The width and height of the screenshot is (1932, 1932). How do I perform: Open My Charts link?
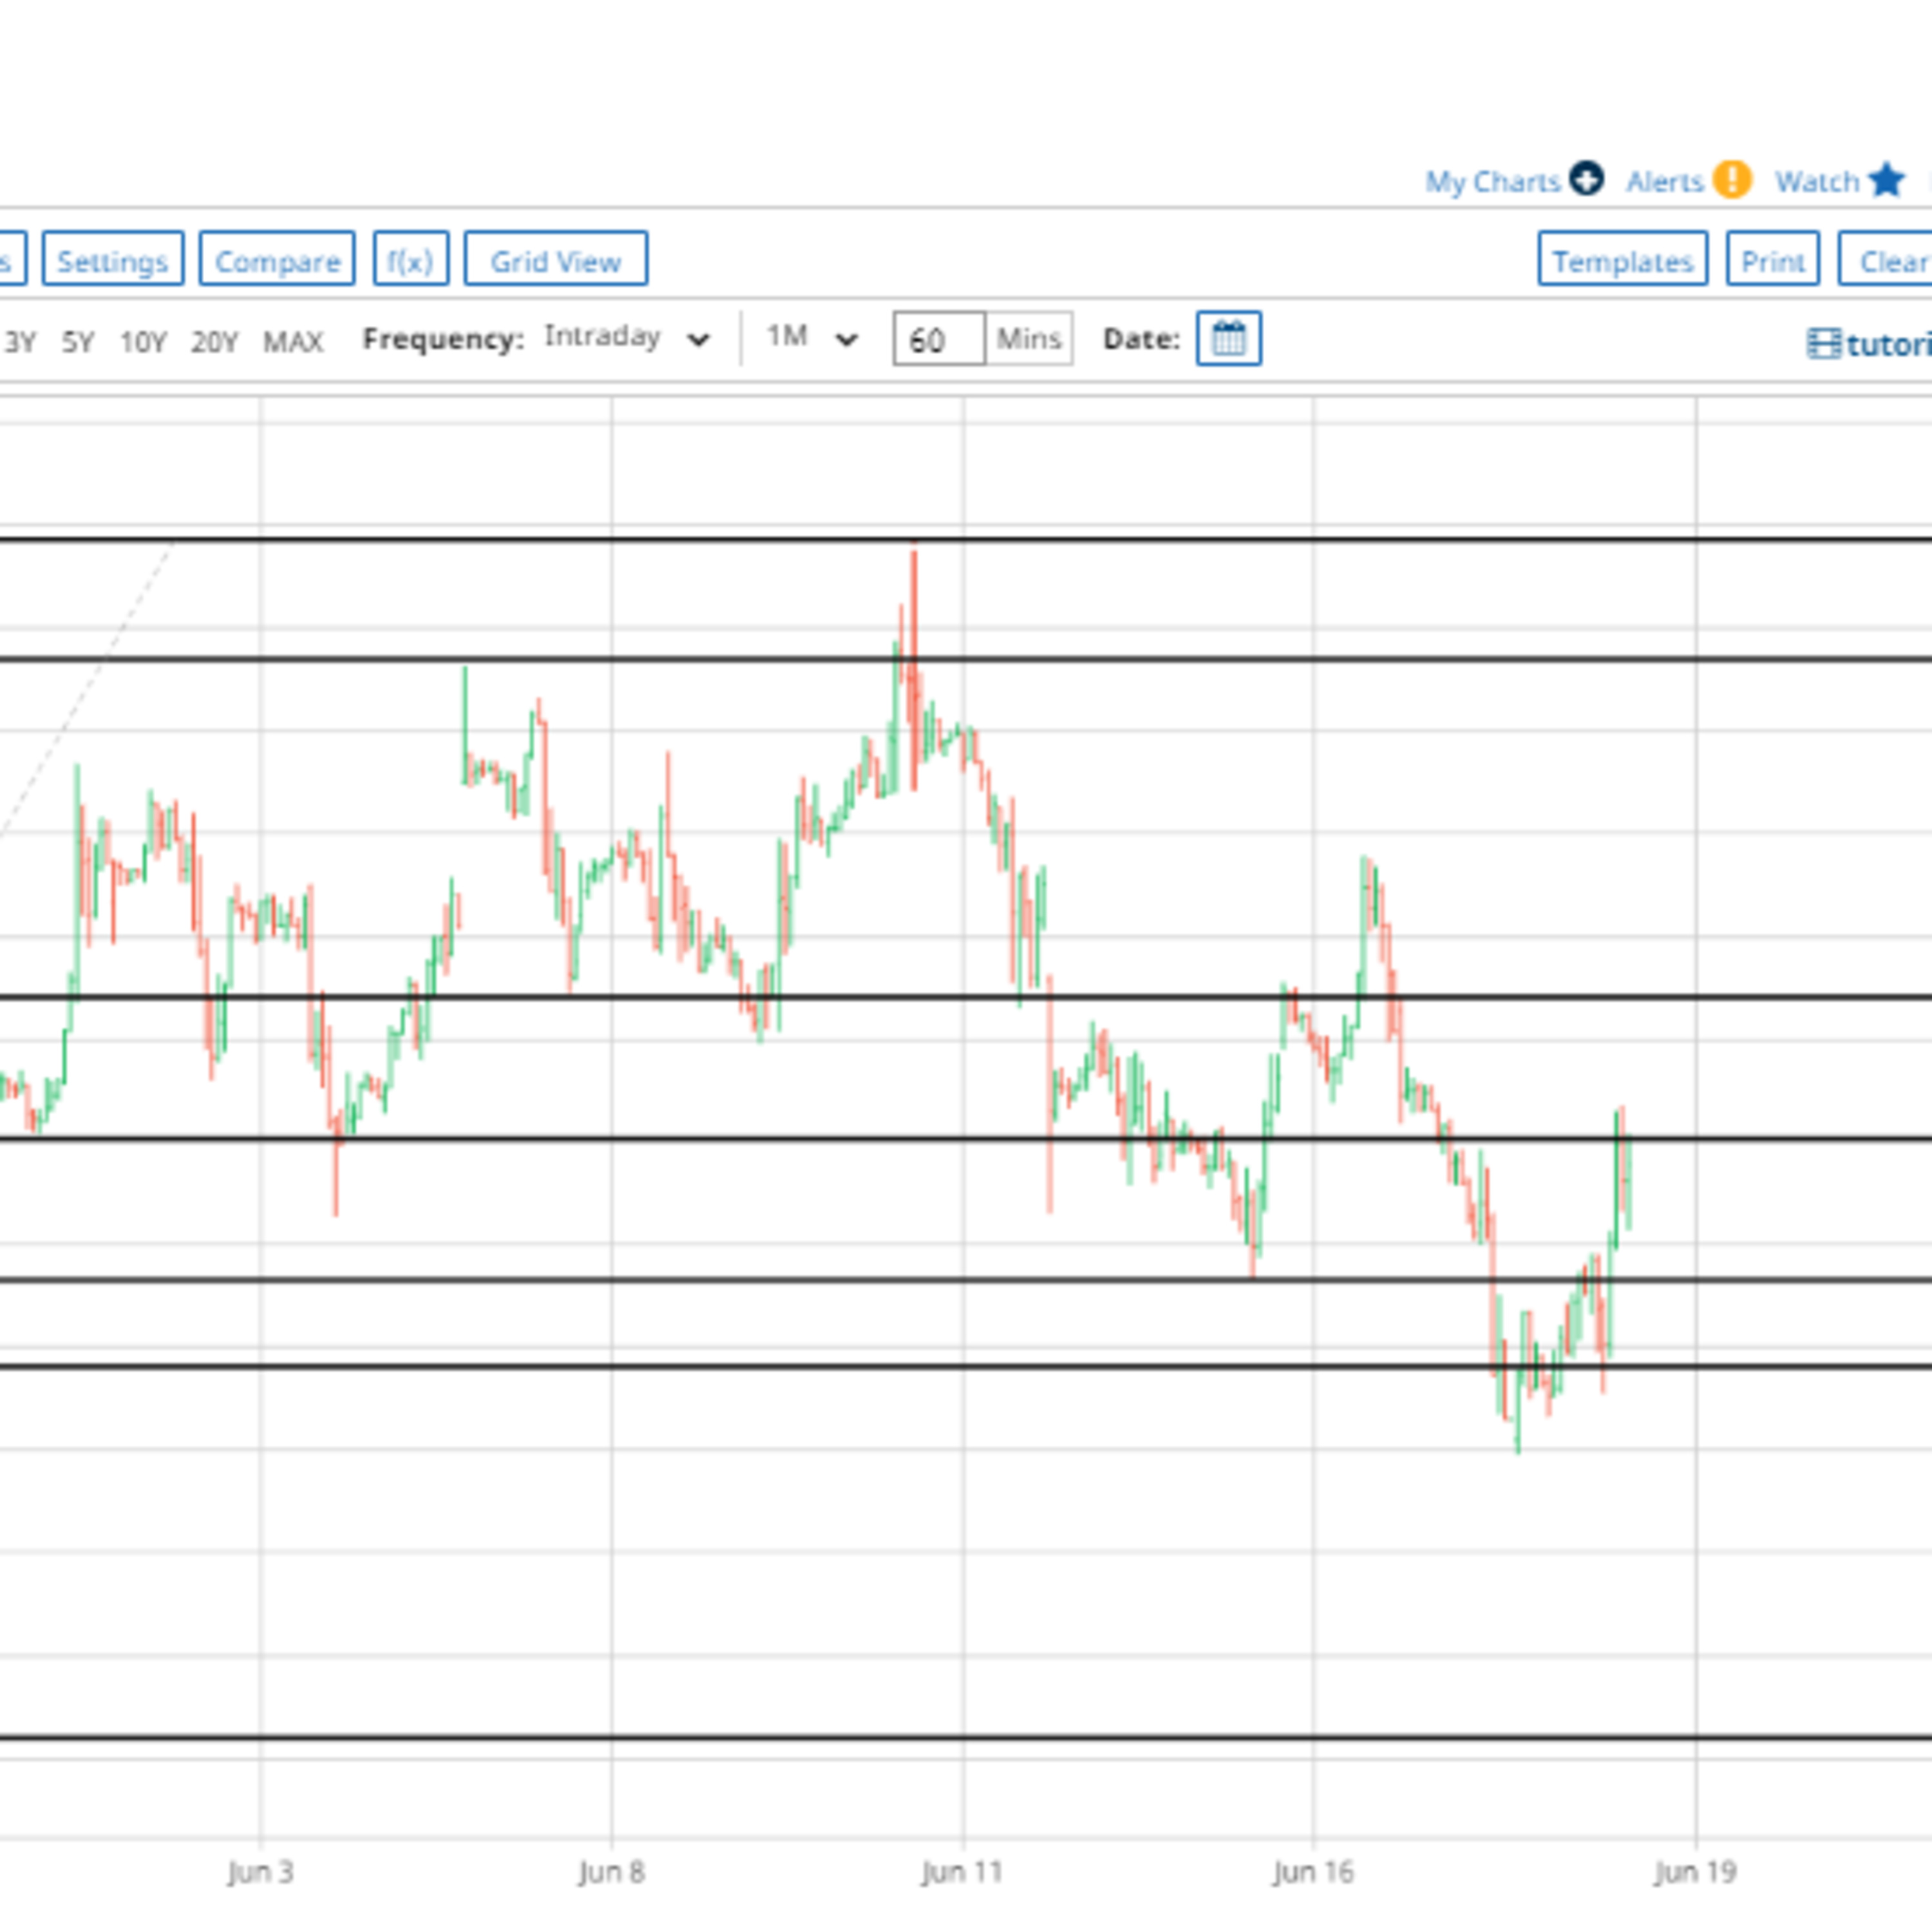click(1493, 182)
